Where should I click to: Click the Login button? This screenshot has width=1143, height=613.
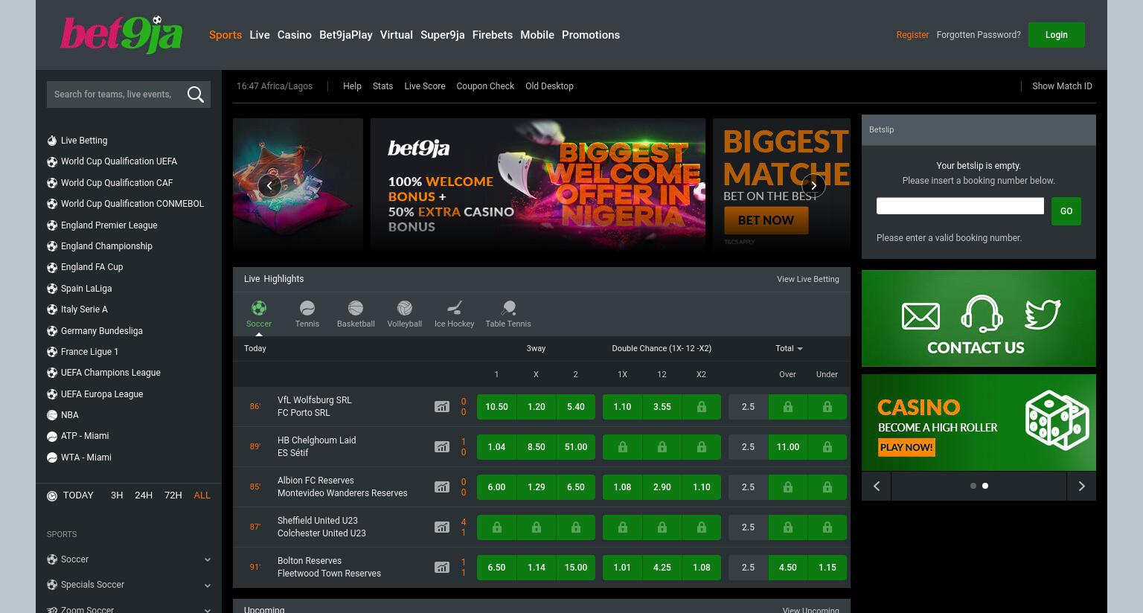(x=1056, y=35)
